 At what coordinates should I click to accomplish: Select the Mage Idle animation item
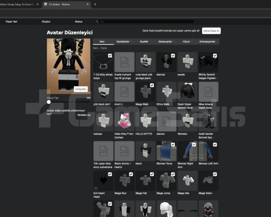[x=187, y=181]
